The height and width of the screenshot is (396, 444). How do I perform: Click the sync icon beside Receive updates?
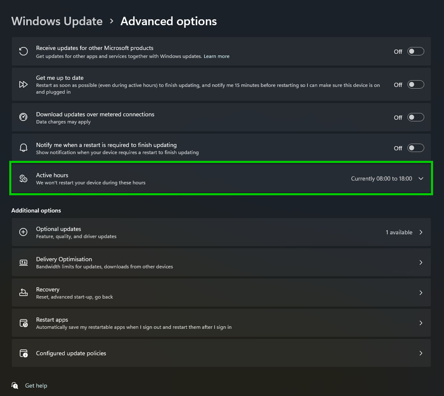pyautogui.click(x=24, y=52)
